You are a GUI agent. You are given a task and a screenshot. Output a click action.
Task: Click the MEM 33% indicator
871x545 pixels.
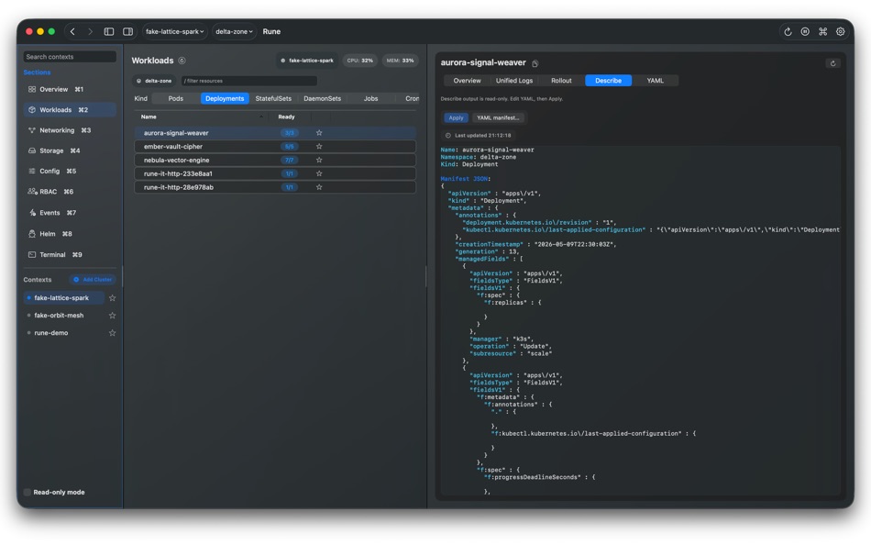click(400, 61)
